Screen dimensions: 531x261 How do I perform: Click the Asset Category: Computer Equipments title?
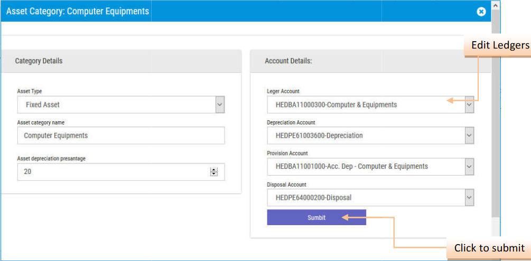(x=77, y=11)
